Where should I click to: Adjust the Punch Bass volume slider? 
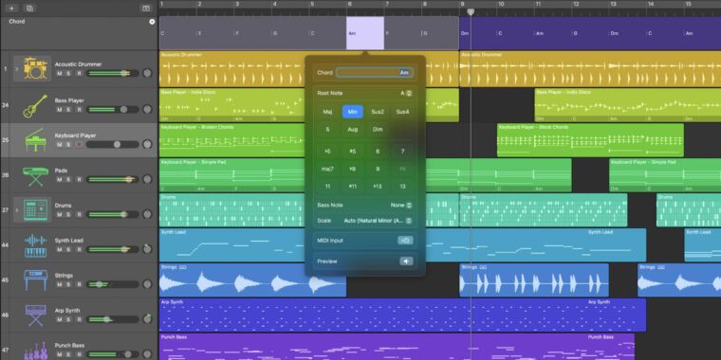pos(113,354)
